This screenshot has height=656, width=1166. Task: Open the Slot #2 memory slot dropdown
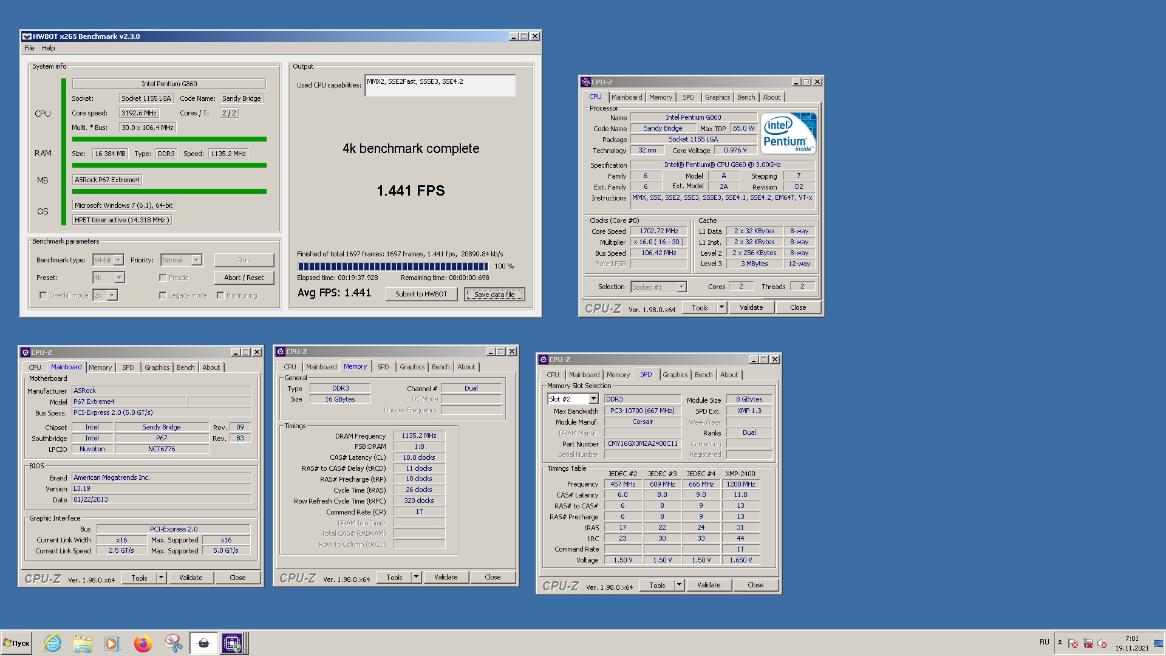coord(593,399)
